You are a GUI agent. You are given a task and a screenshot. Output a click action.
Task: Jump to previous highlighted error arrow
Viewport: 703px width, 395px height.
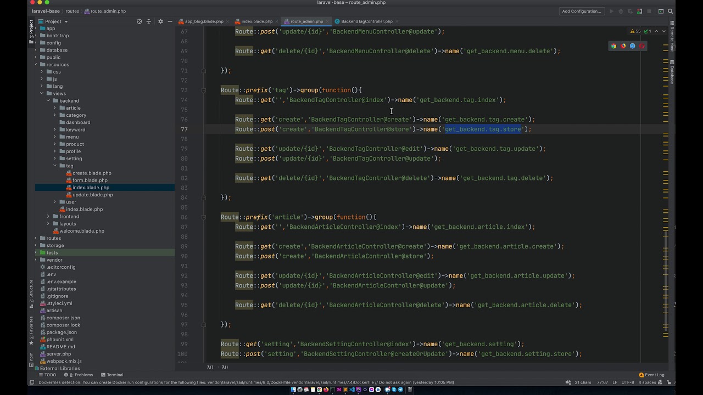(656, 31)
